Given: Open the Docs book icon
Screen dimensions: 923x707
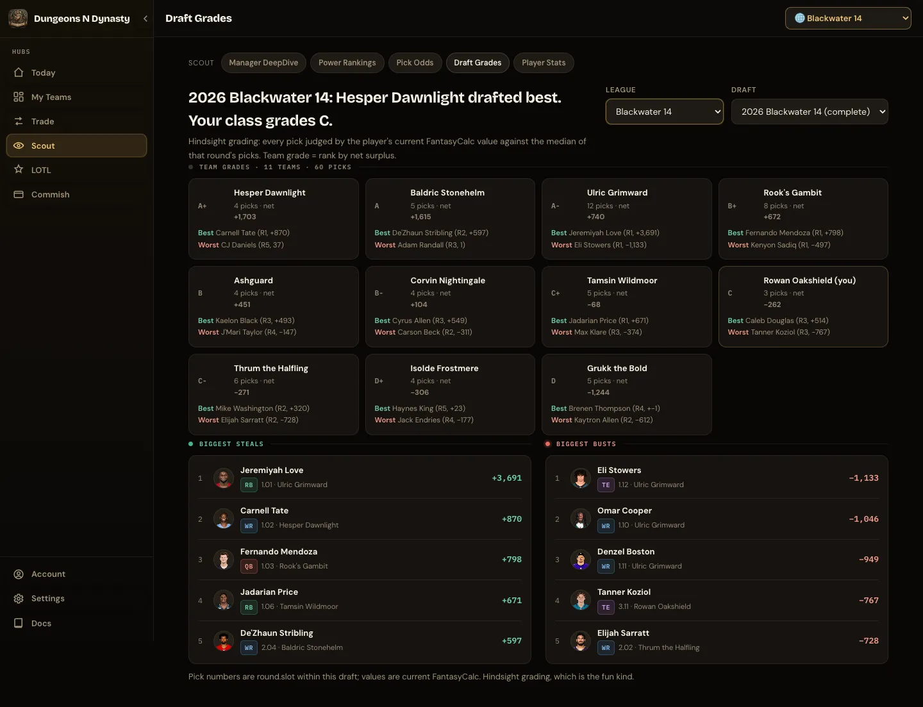Looking at the screenshot, I should pos(19,623).
